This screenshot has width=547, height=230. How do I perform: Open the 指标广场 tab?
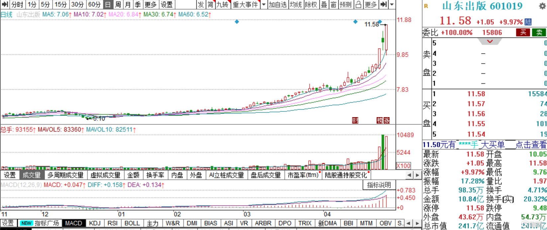pos(40,223)
